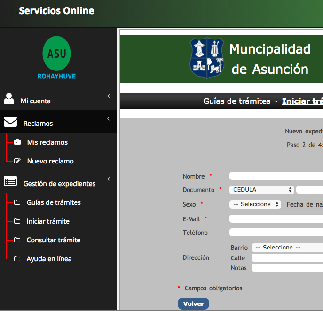The width and height of the screenshot is (323, 311).
Task: Open the Sexo selection dropdown
Action: click(255, 204)
